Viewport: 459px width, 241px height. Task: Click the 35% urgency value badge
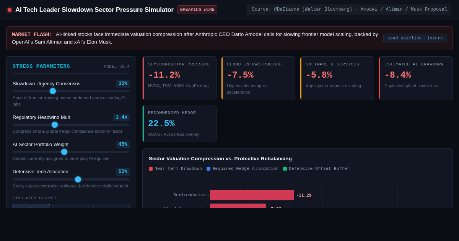tap(123, 84)
